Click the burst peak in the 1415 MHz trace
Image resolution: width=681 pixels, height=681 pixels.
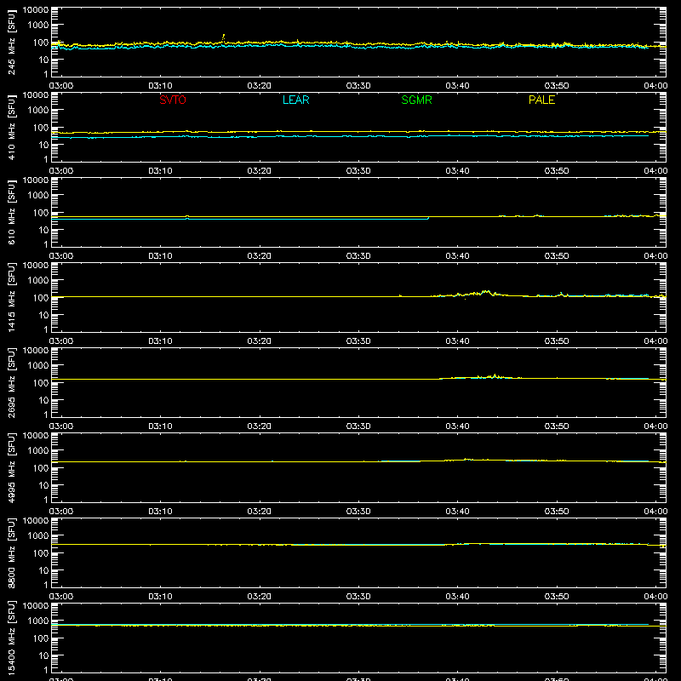tap(487, 292)
